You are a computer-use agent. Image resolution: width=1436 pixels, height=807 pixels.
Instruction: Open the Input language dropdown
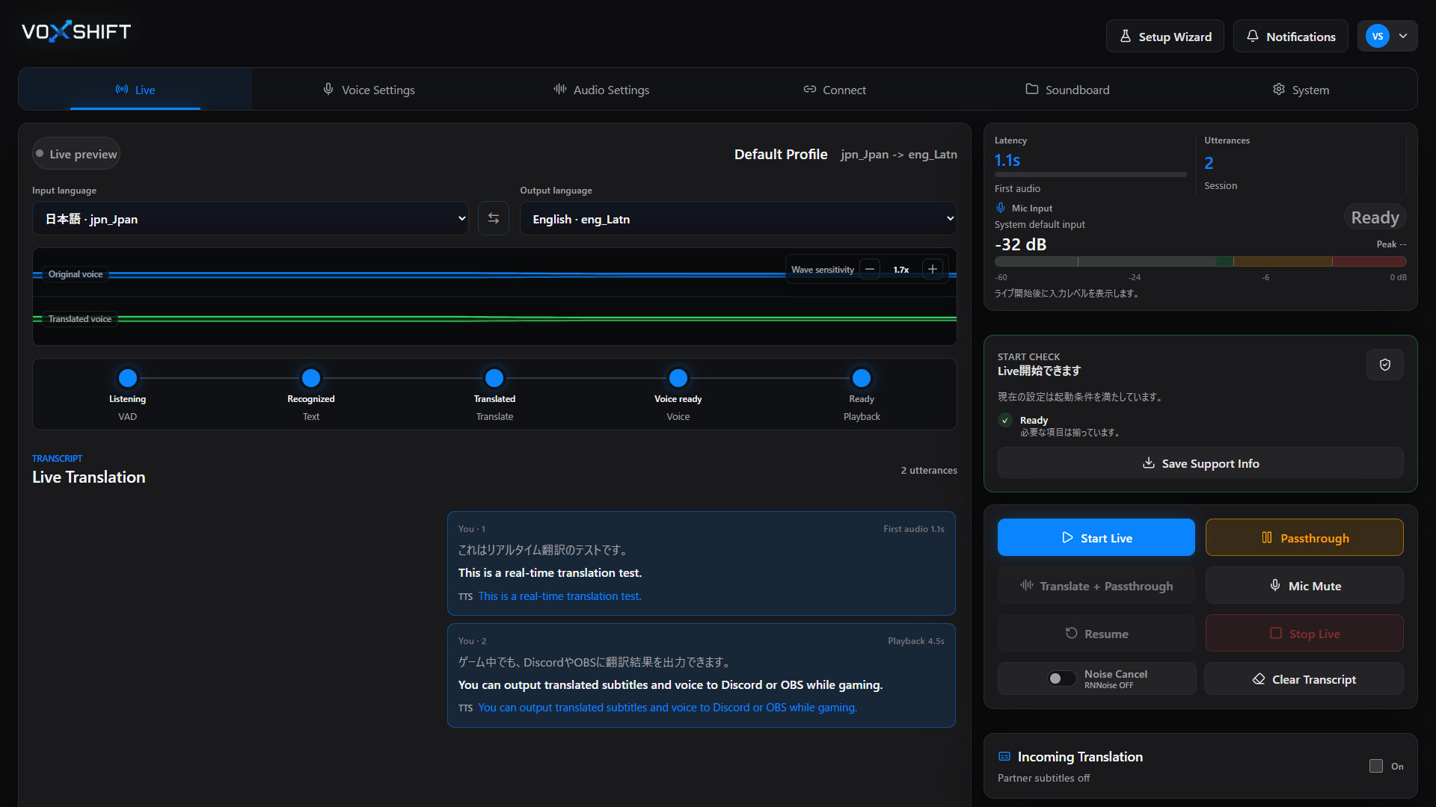click(x=250, y=218)
